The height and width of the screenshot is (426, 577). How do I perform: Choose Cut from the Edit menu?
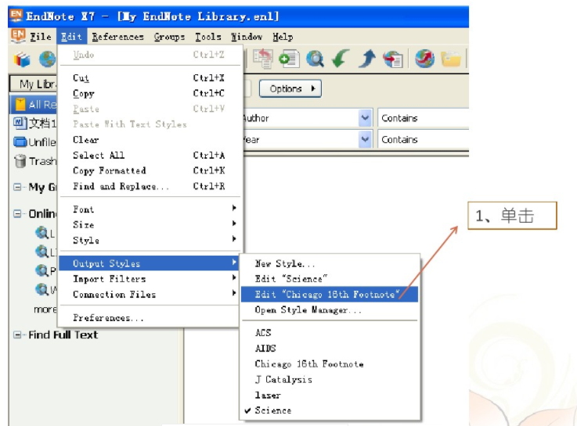click(149, 78)
